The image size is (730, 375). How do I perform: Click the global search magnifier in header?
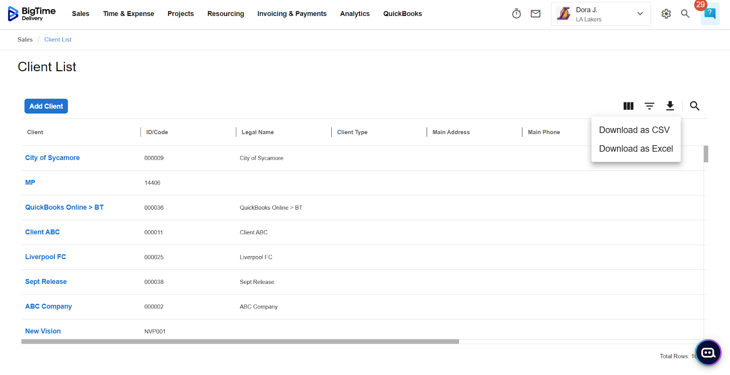(x=685, y=14)
